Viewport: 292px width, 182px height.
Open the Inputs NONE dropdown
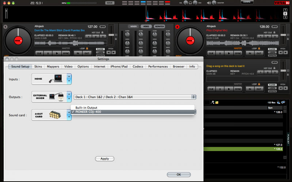coord(51,79)
